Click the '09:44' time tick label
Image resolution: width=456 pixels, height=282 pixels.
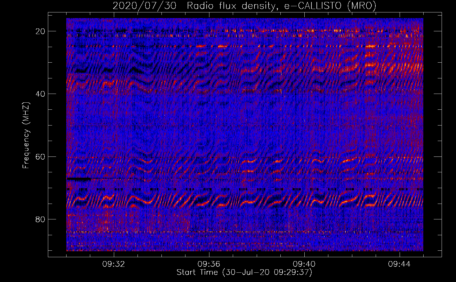click(x=399, y=264)
